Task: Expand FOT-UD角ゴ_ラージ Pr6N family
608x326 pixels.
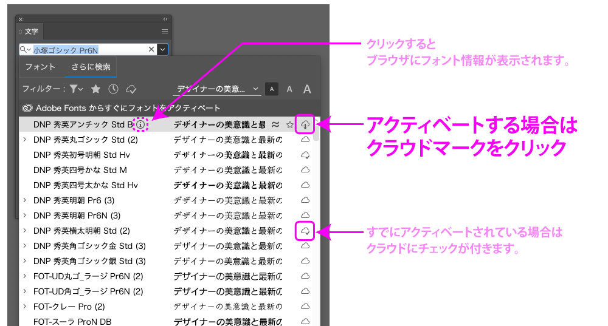Action: pyautogui.click(x=25, y=291)
